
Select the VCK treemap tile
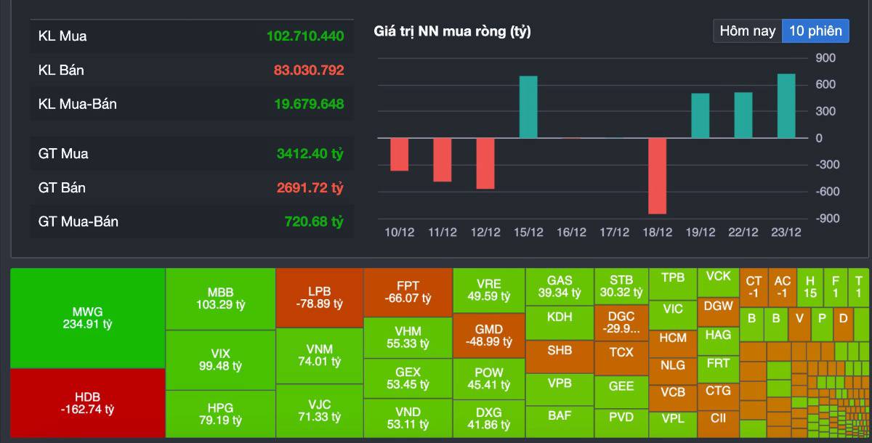[718, 283]
